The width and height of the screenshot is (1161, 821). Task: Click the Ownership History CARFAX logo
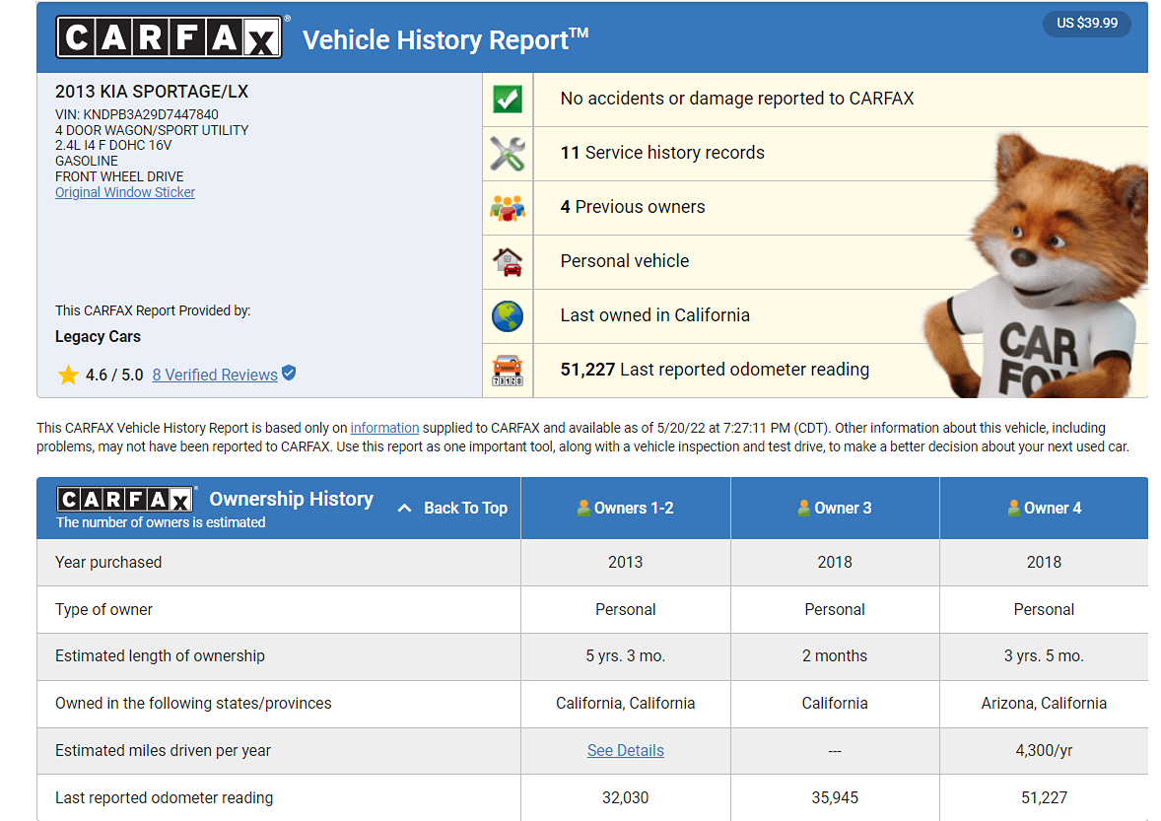pos(124,499)
